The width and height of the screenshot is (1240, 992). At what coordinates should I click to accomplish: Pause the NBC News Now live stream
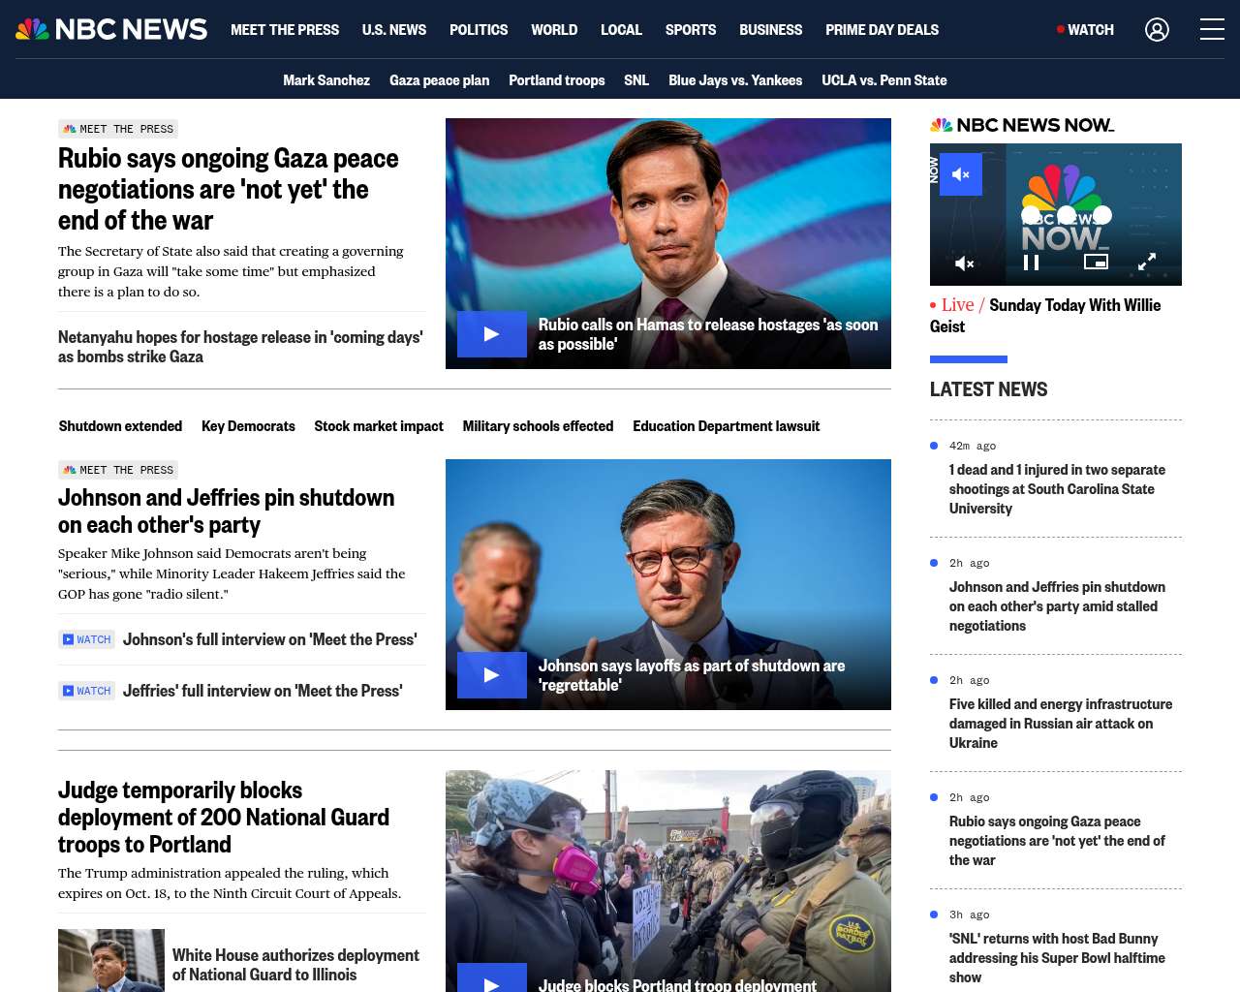click(x=1032, y=263)
